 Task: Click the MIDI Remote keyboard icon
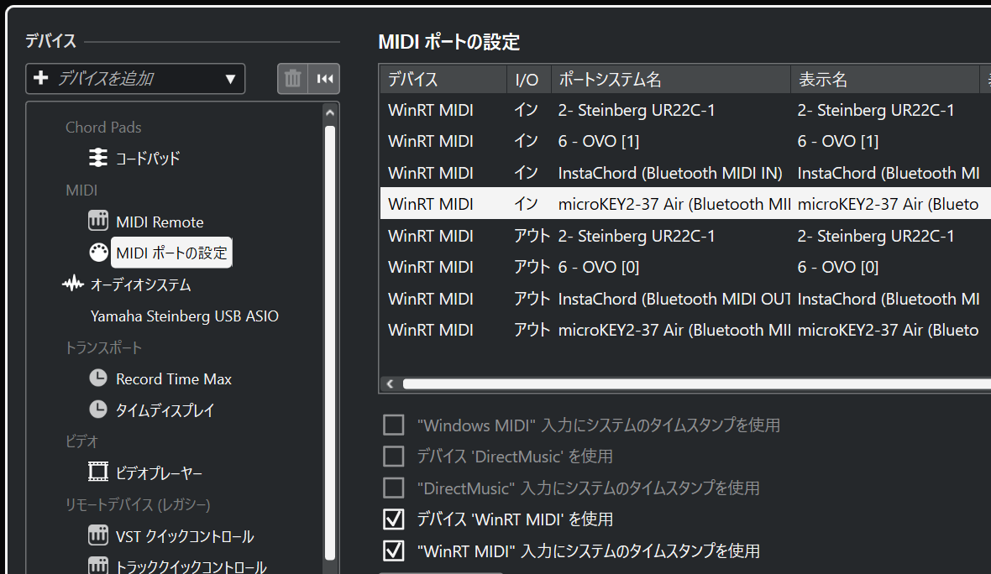[x=98, y=221]
